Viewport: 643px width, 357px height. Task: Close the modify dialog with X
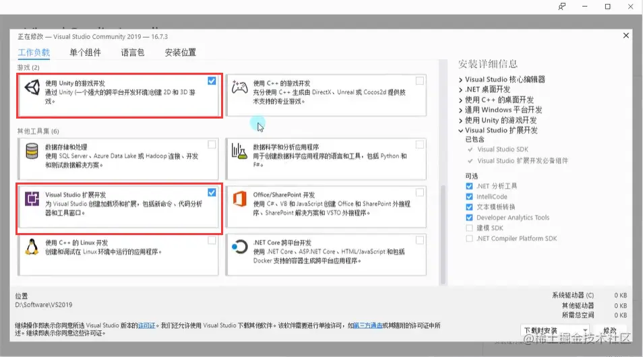point(625,36)
